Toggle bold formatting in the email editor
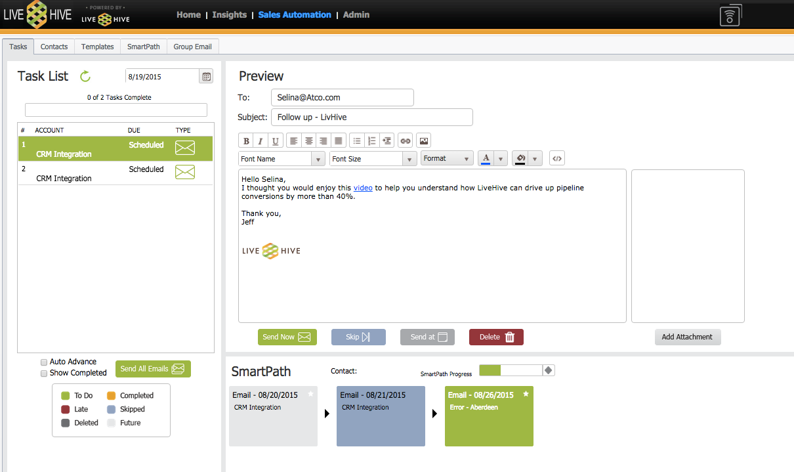Screen dimensions: 794x472 tap(245, 140)
